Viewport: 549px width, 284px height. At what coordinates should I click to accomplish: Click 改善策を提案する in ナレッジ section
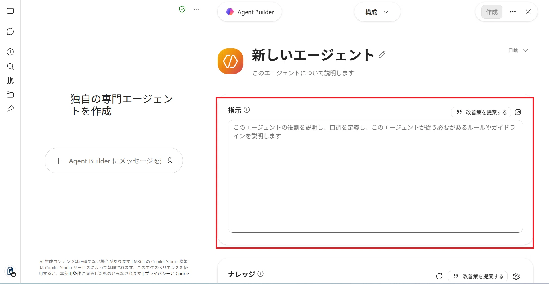click(478, 276)
